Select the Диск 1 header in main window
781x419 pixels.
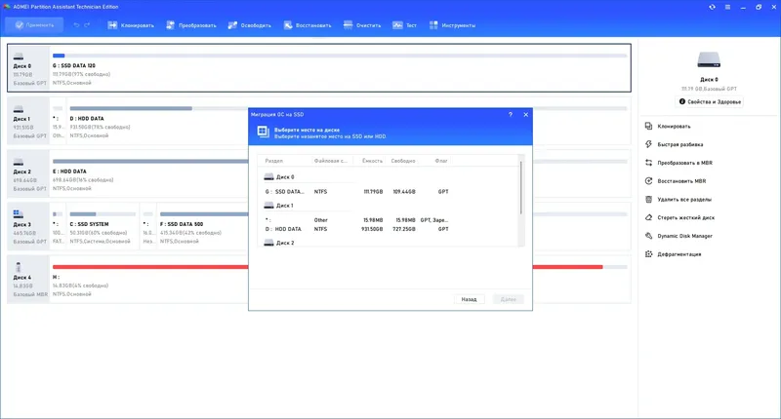(x=28, y=121)
